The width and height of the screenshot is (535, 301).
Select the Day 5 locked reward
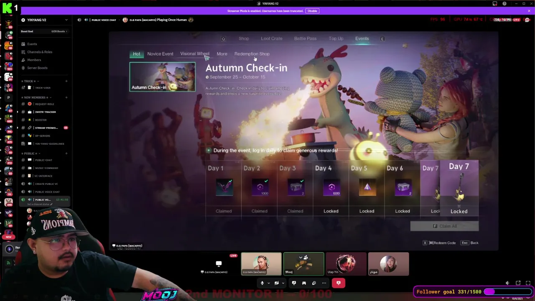tap(367, 187)
